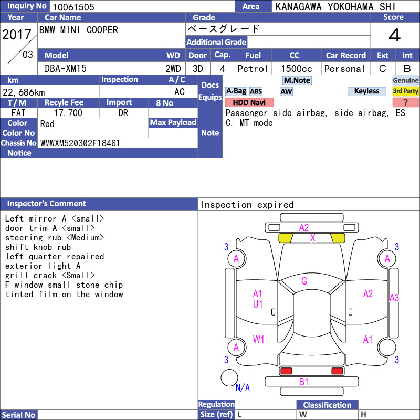Select inquiry number 10061505
Viewport: 420px width, 420px height.
tap(73, 7)
